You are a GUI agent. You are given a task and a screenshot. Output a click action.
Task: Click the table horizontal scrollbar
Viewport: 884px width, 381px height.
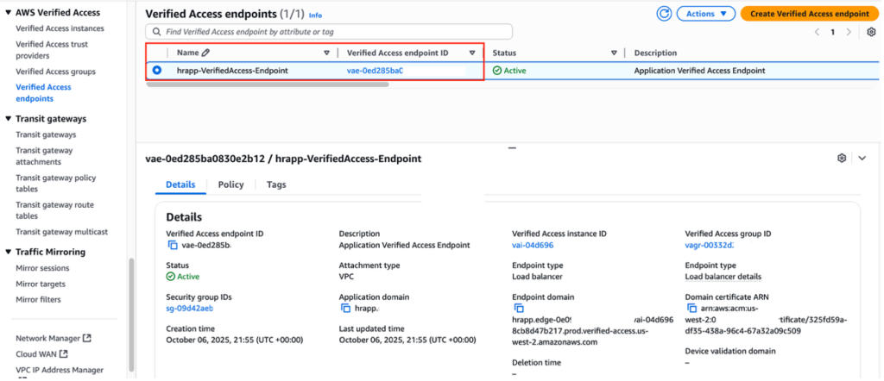(x=268, y=84)
